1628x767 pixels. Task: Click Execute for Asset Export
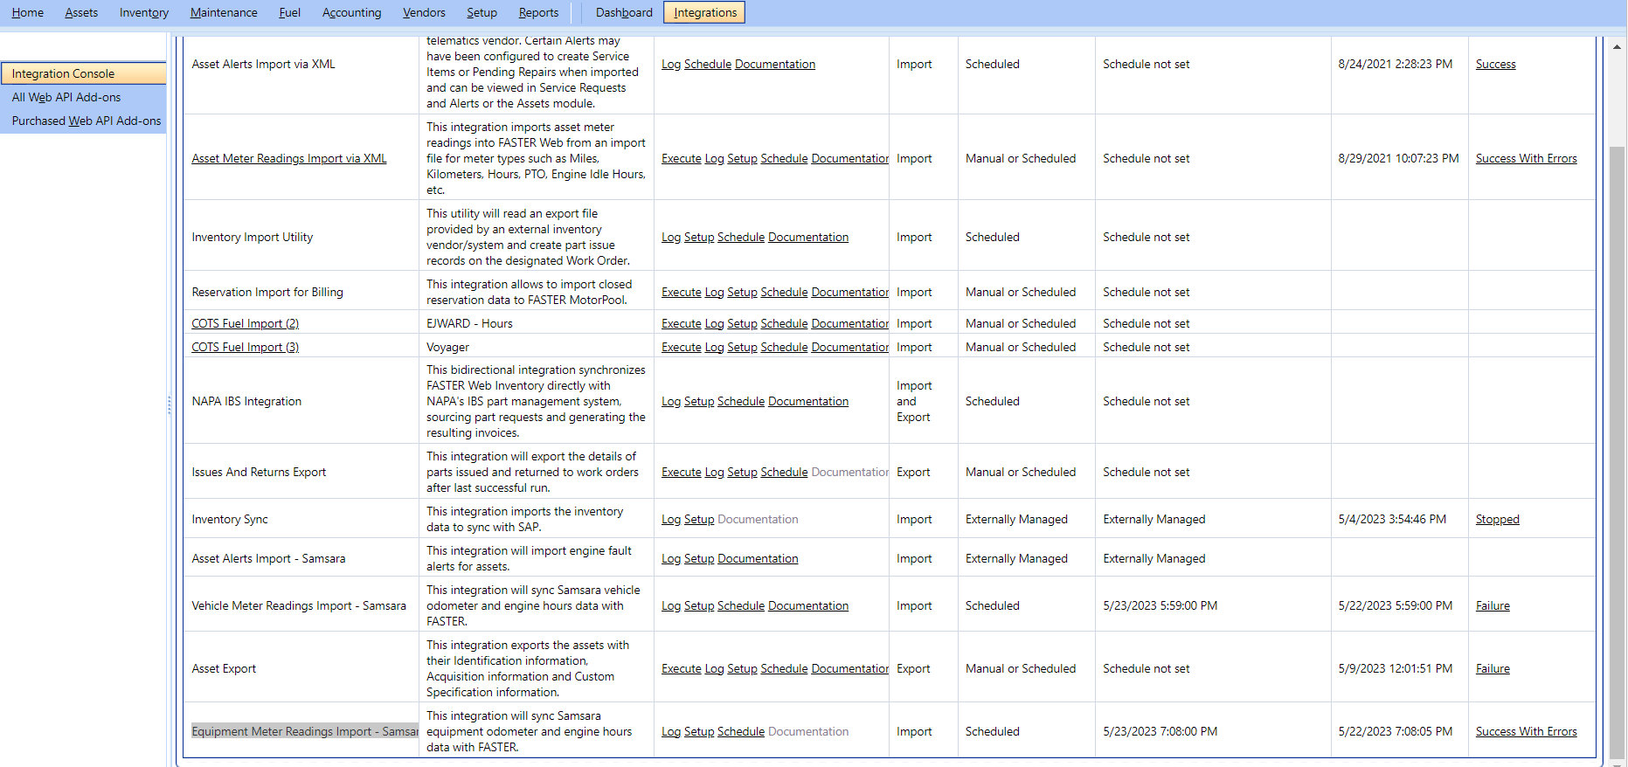click(x=682, y=668)
